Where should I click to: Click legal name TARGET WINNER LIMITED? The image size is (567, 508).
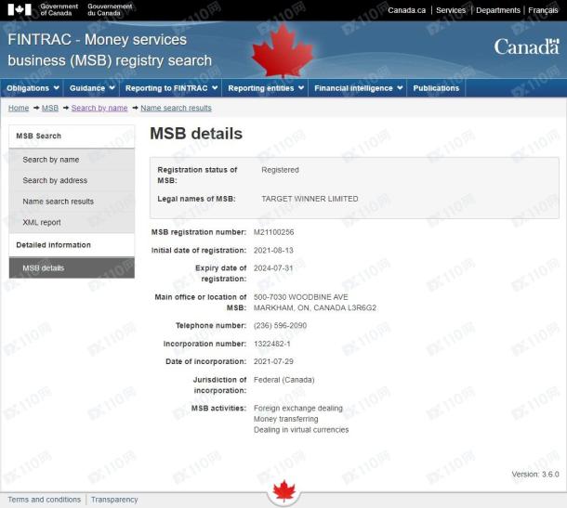(x=310, y=199)
